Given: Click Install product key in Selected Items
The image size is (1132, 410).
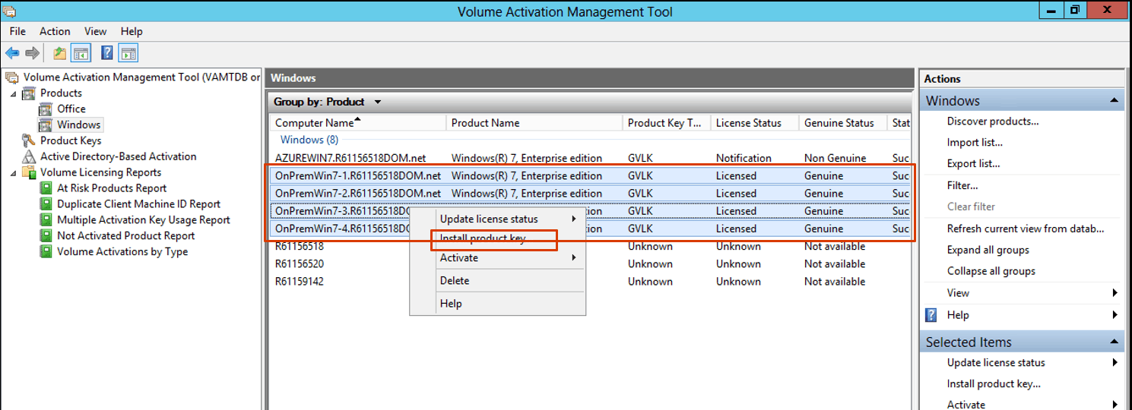Looking at the screenshot, I should tap(994, 384).
